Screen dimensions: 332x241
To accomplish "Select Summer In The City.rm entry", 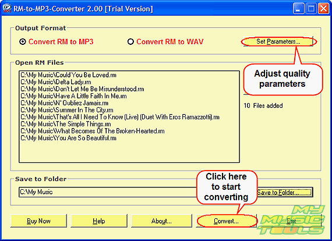I will (x=67, y=110).
